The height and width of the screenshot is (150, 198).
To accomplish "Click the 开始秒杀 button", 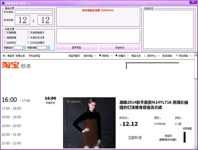I will tap(120, 48).
